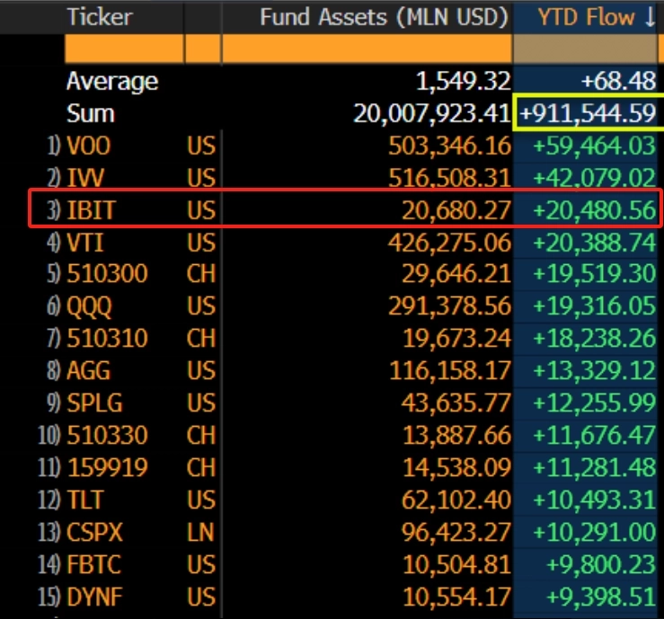Open the QQQ ticker entry
The image size is (664, 619).
89,307
